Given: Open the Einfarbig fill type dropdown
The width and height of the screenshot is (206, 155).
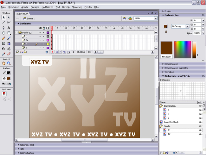Looking at the screenshot, I should [x=180, y=26].
